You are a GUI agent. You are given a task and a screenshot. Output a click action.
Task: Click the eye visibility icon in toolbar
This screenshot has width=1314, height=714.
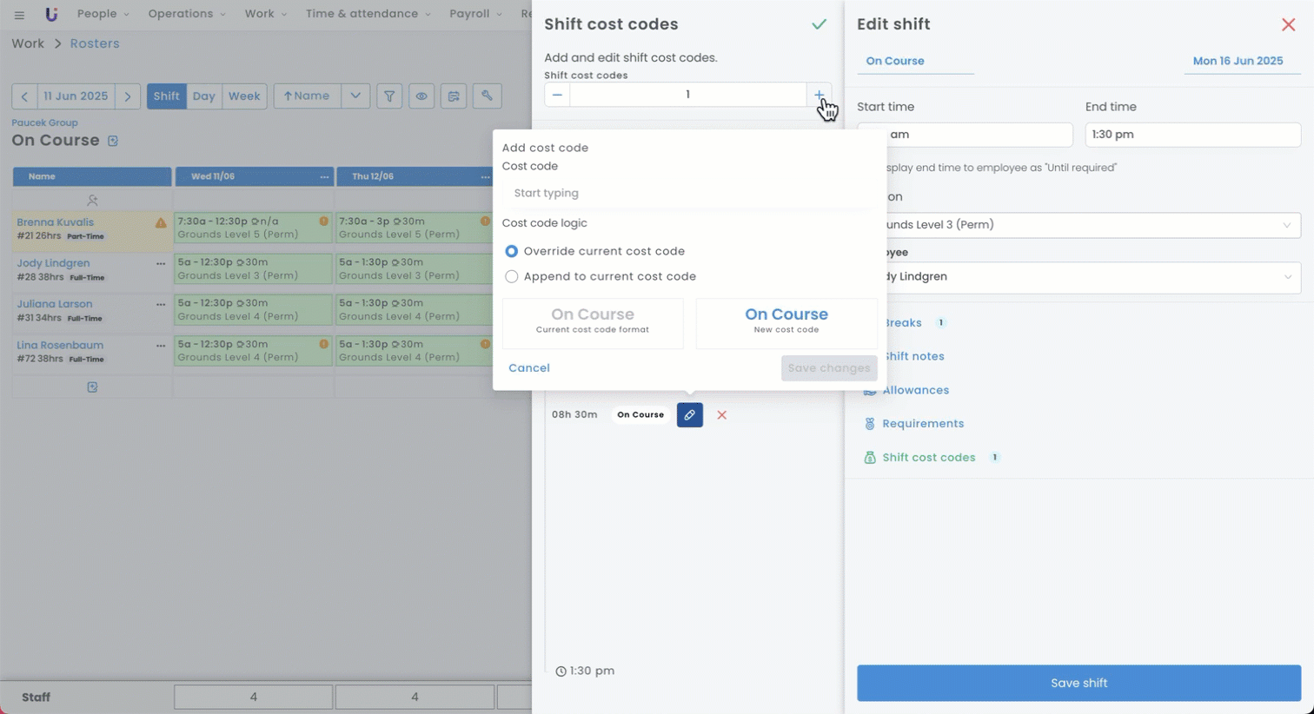[x=421, y=96]
